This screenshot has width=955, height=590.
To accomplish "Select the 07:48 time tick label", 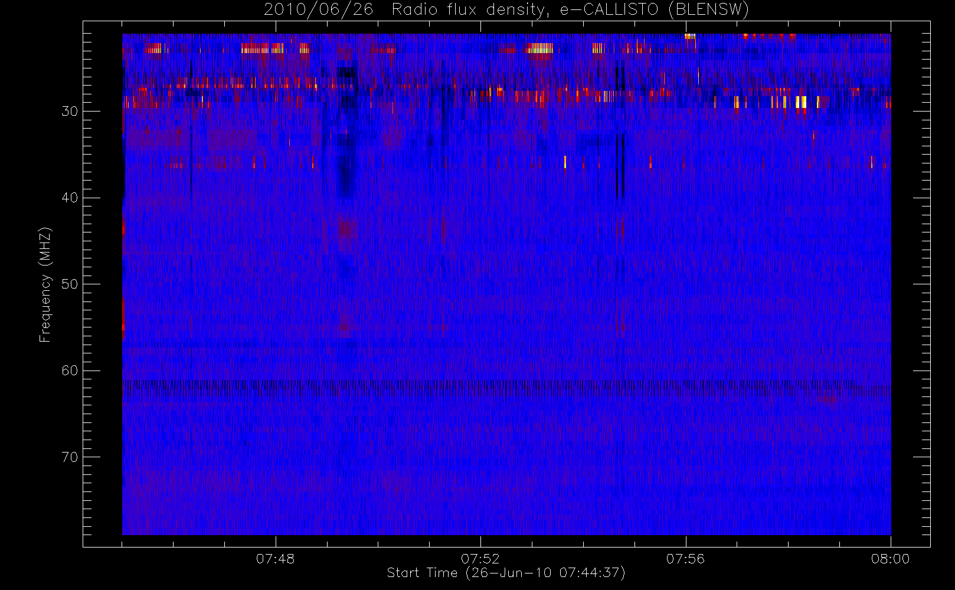I will pos(275,559).
